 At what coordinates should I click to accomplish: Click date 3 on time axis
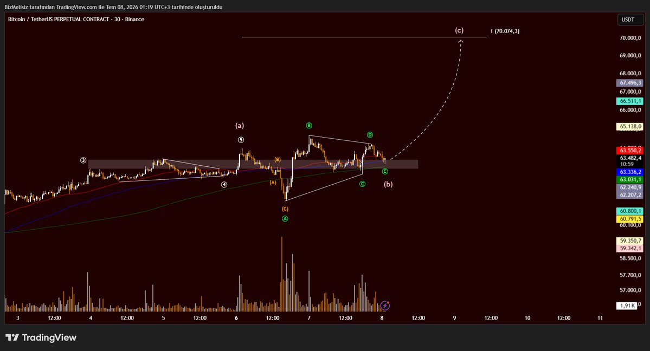[x=18, y=318]
